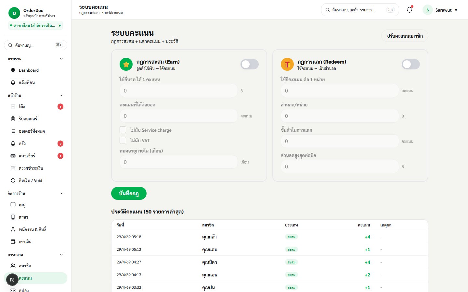This screenshot has width=468, height=292.
Task: Click the หมดอายุภายใน (เดือน) input
Action: tap(178, 162)
